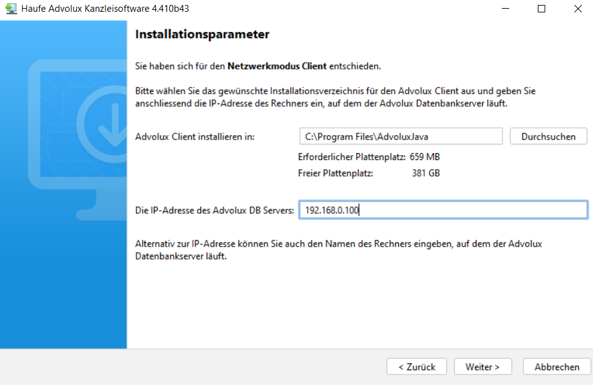Cancel setup with Abbrechen

[x=556, y=367]
